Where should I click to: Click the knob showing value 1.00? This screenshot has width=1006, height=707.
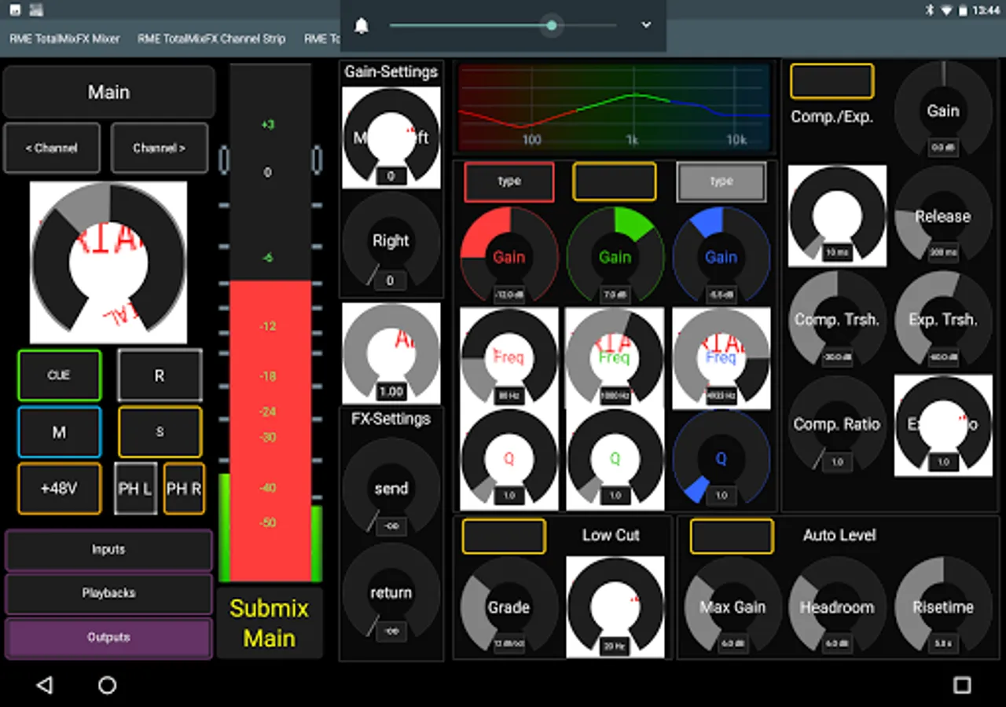pyautogui.click(x=391, y=353)
